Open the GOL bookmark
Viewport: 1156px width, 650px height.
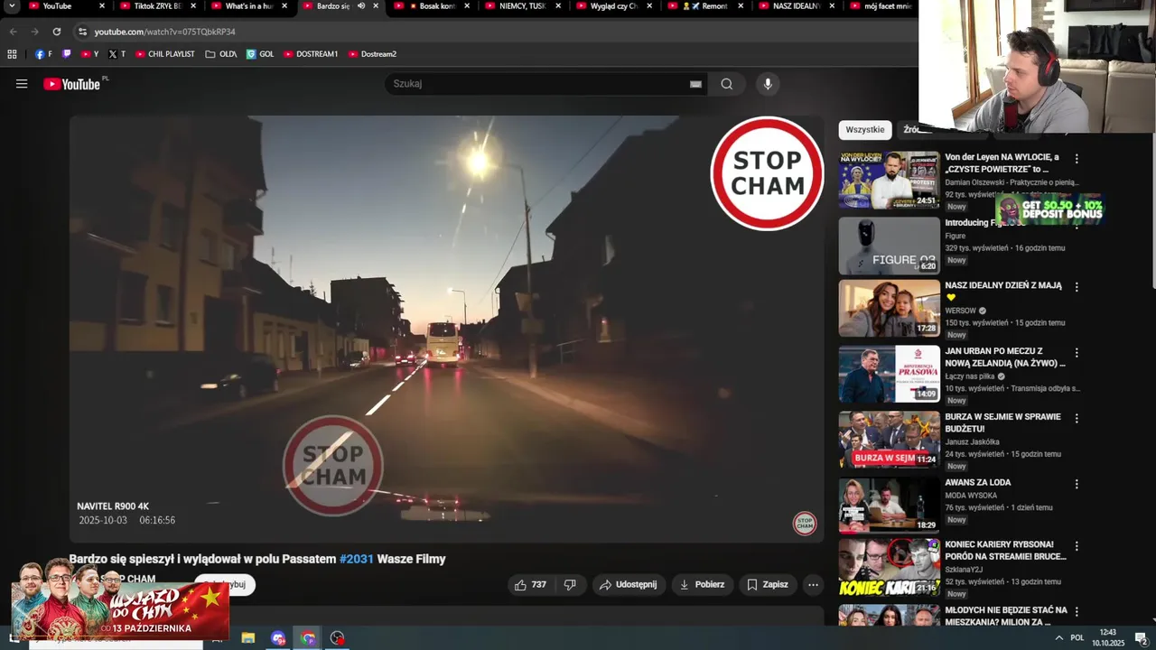click(x=260, y=54)
